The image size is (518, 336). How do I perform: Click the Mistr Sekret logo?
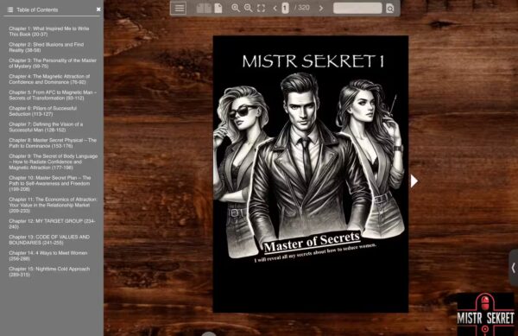[485, 314]
